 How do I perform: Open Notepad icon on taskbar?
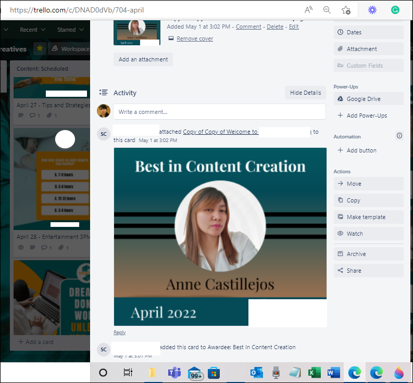click(295, 373)
